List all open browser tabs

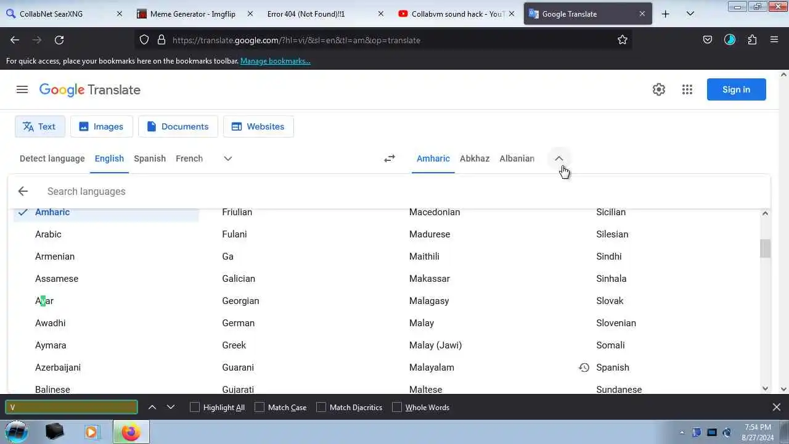pyautogui.click(x=690, y=14)
